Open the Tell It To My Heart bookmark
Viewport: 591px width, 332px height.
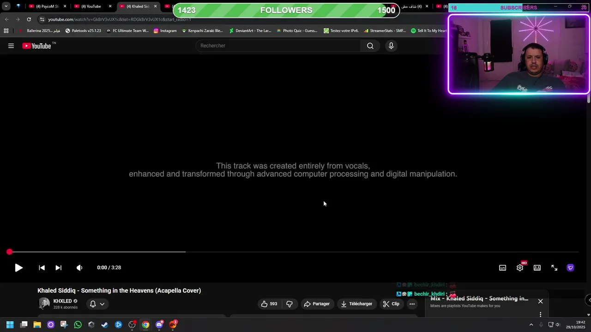[x=429, y=31]
